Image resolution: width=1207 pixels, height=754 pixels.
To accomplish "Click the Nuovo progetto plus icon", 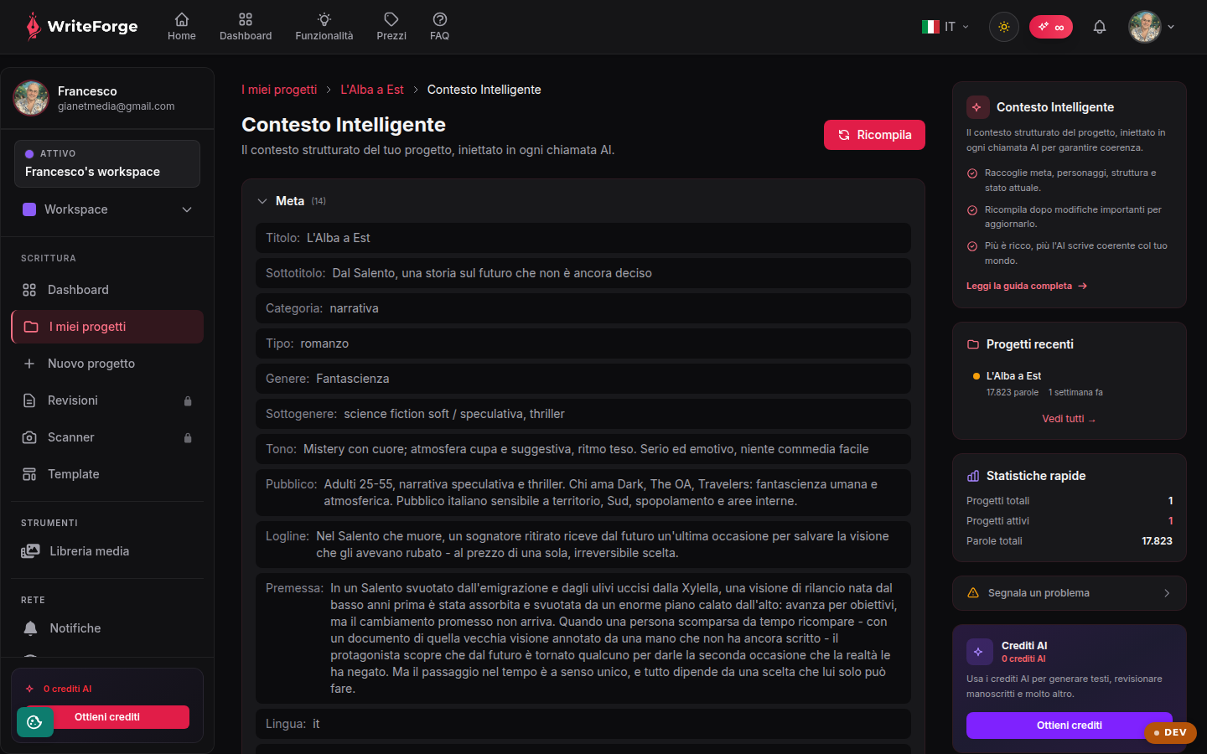I will click(29, 364).
